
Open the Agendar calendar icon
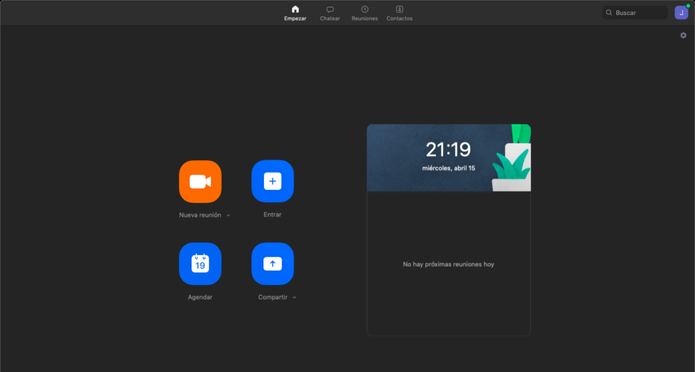click(200, 263)
